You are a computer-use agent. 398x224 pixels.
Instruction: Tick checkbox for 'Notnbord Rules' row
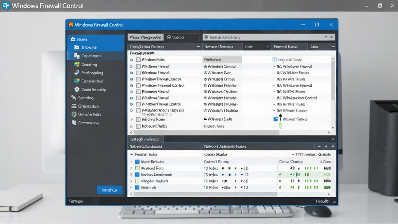coord(138,126)
